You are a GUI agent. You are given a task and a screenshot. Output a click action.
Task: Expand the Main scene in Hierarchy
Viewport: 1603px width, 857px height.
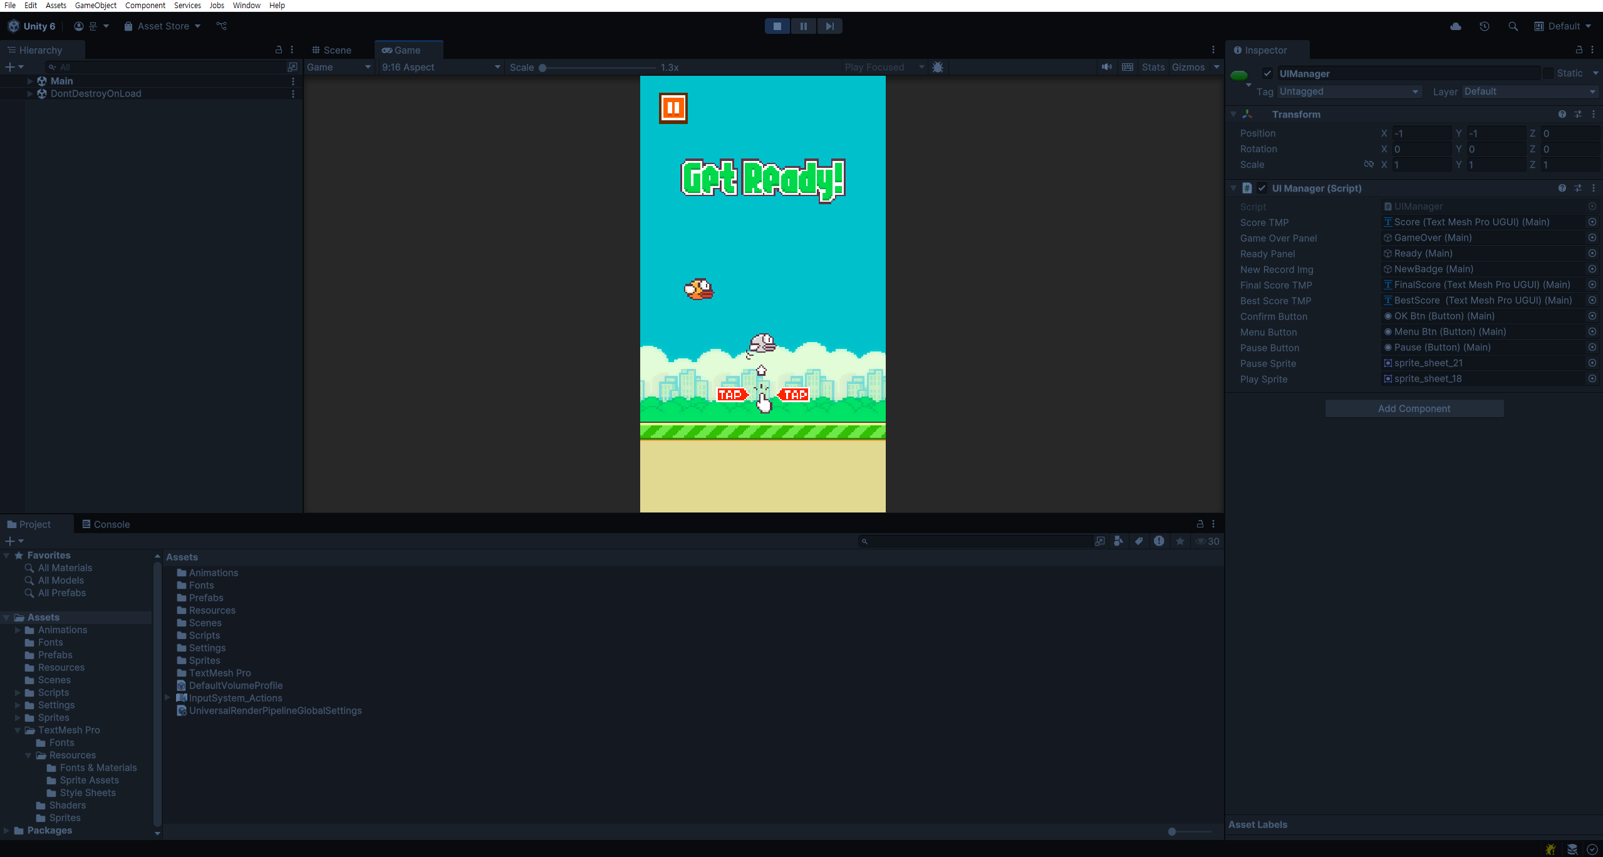point(30,81)
